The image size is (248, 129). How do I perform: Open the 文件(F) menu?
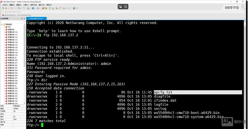point(5,5)
